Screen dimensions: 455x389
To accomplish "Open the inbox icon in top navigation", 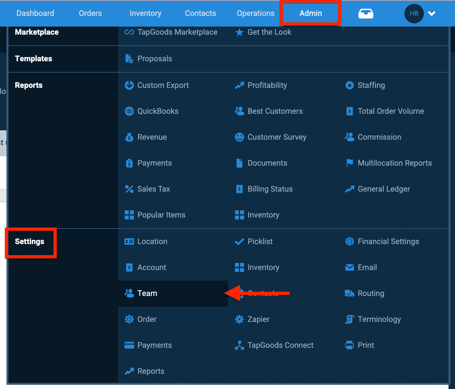I will click(x=366, y=13).
